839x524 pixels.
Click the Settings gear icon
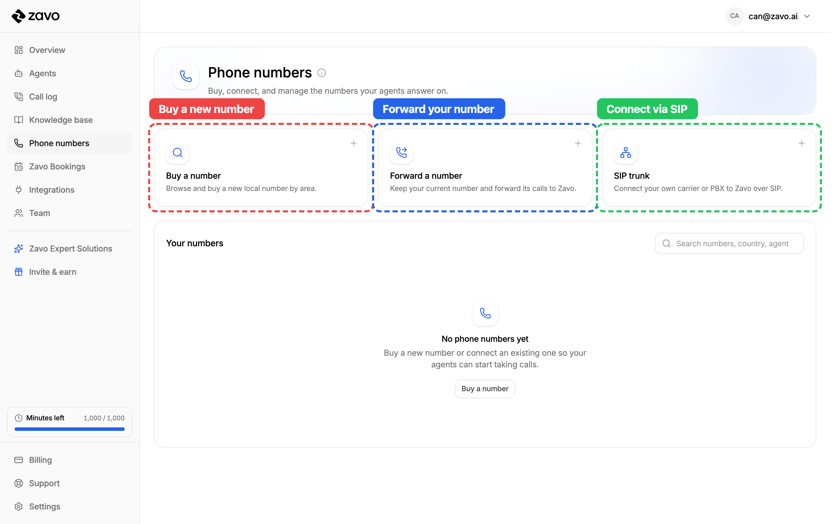click(x=19, y=506)
